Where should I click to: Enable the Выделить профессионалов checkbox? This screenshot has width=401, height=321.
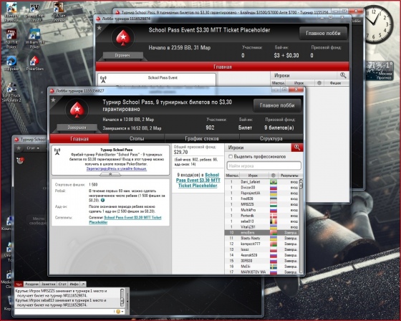(x=231, y=156)
